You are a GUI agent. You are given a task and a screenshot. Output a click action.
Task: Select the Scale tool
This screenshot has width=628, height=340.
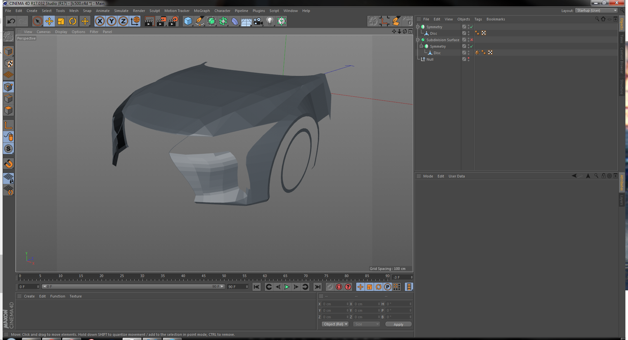point(61,21)
